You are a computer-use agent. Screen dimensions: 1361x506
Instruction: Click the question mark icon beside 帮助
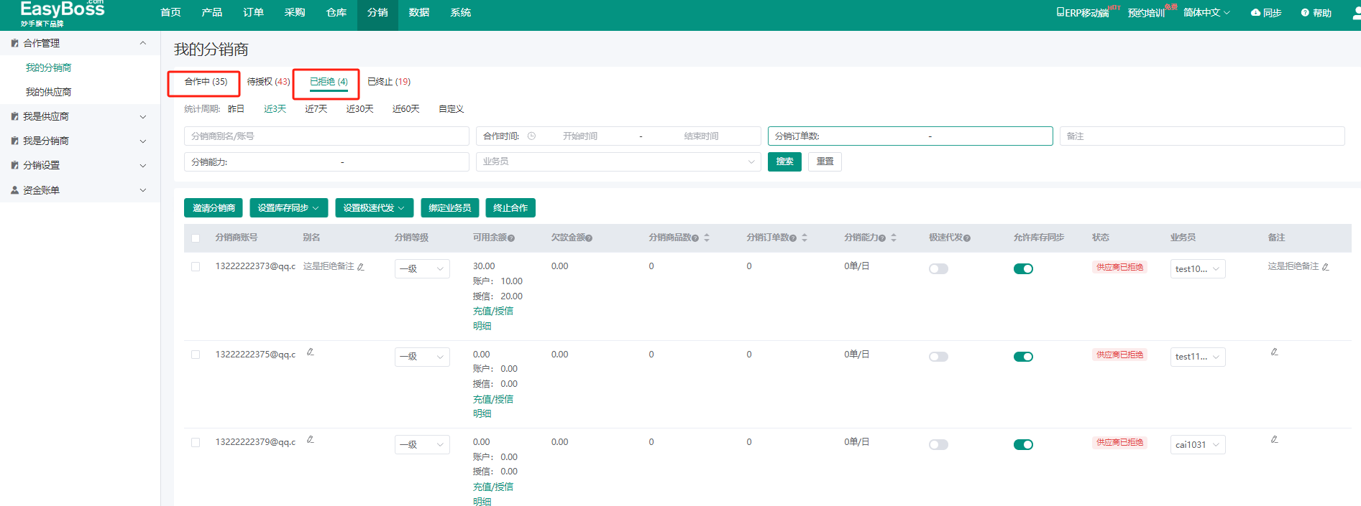(x=1305, y=13)
